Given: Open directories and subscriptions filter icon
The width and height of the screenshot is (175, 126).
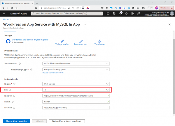Looking at the screenshot, I should coord(114,14).
